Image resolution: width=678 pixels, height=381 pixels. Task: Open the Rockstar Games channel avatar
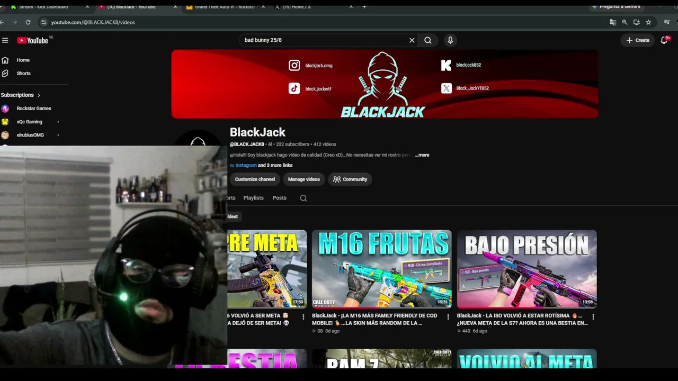pyautogui.click(x=5, y=108)
